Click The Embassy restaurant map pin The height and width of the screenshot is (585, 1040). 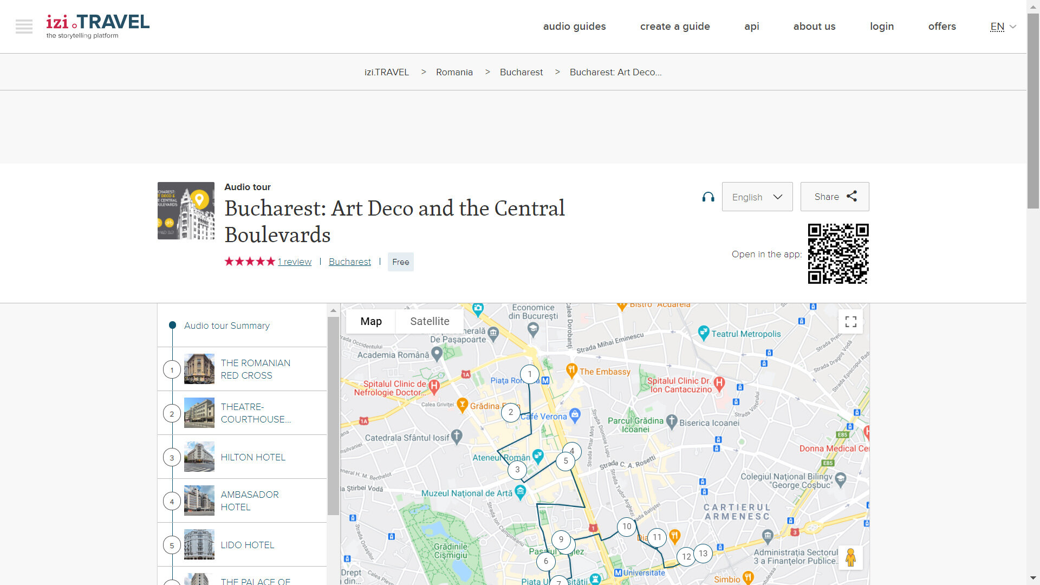point(571,370)
